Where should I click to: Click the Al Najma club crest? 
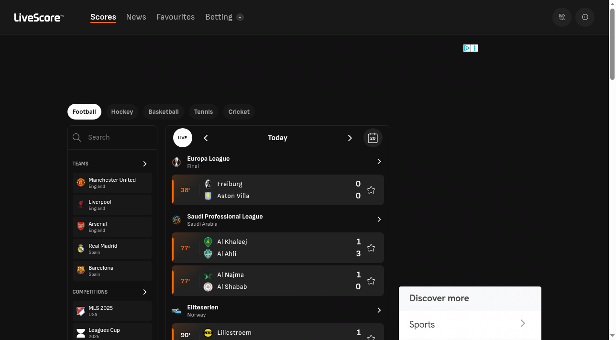(208, 275)
